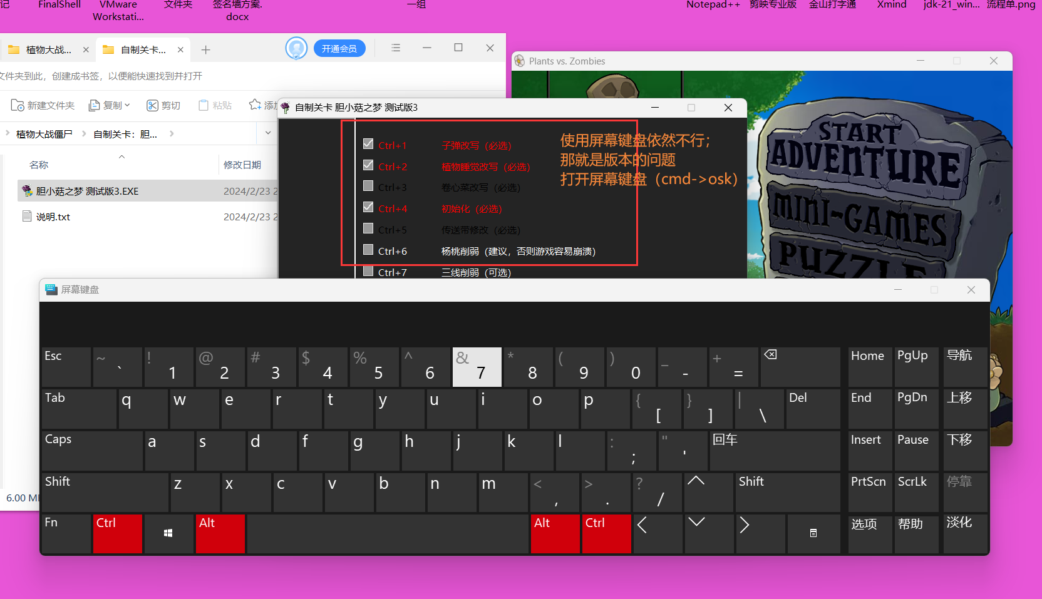This screenshot has height=599, width=1042.
Task: Click 帮助 on the on-screen keyboard
Action: tap(916, 533)
